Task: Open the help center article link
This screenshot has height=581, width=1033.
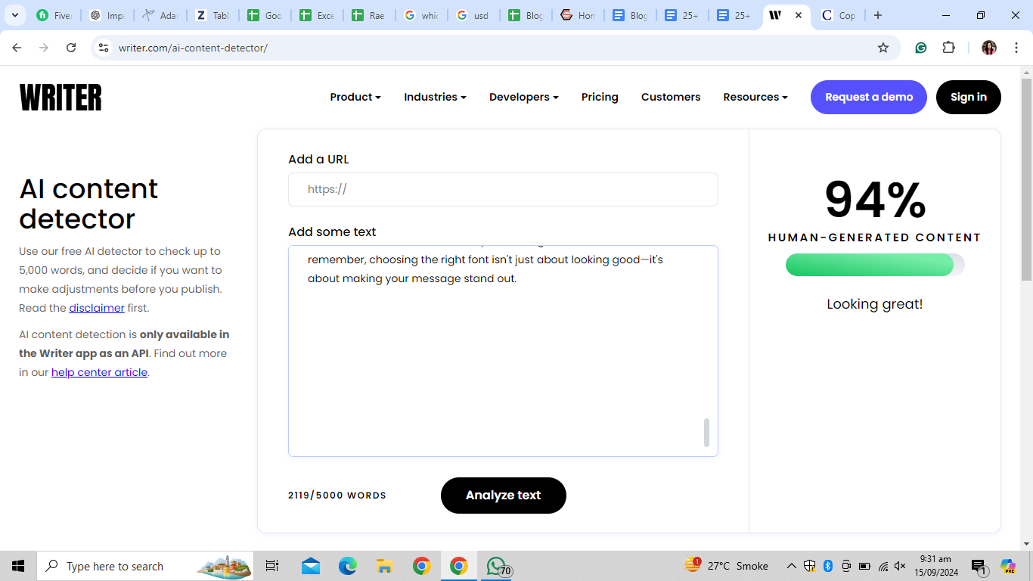Action: 99,372
